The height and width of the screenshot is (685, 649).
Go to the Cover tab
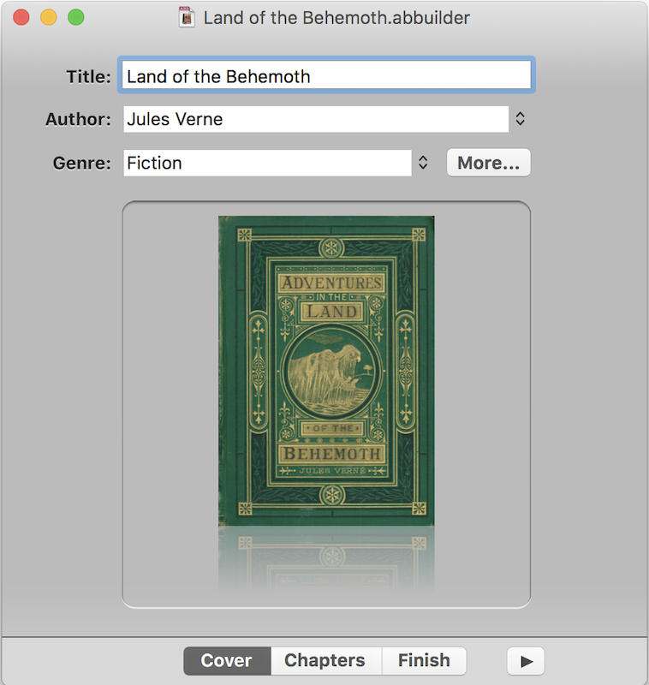click(226, 661)
